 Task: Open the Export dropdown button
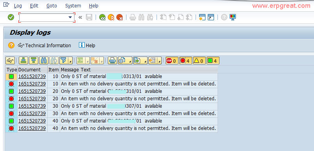click(140, 60)
